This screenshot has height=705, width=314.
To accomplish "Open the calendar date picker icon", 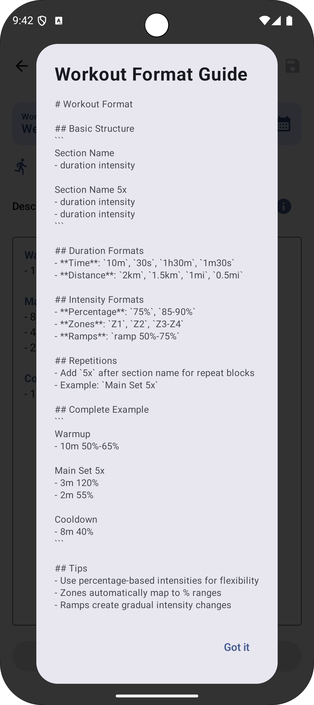I will point(284,124).
